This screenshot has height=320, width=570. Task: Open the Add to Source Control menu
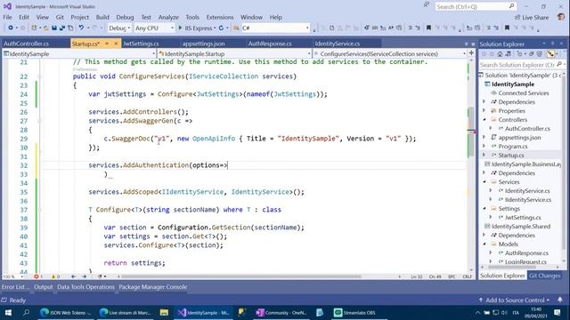click(x=514, y=300)
